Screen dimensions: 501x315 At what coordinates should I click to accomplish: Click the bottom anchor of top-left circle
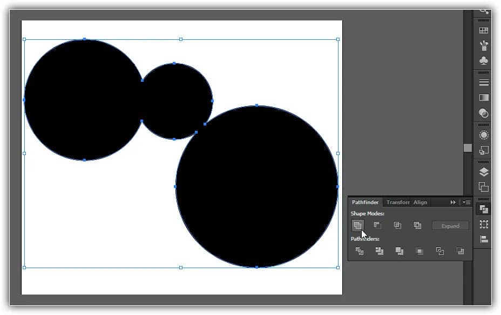84,160
